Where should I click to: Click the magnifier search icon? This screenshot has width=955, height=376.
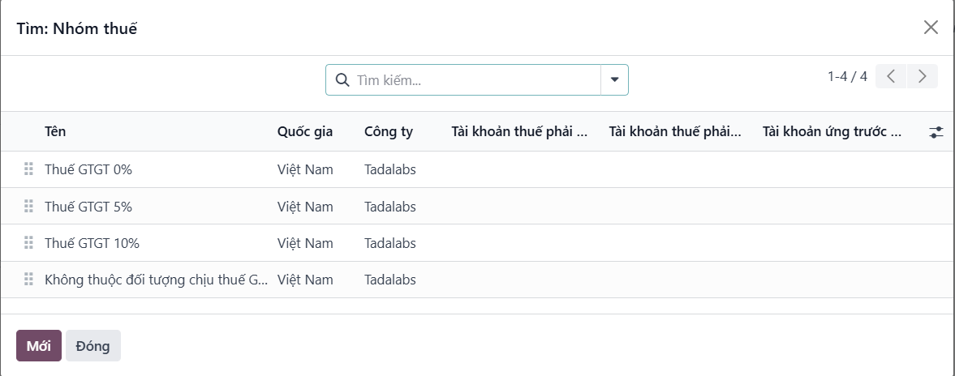[x=342, y=80]
